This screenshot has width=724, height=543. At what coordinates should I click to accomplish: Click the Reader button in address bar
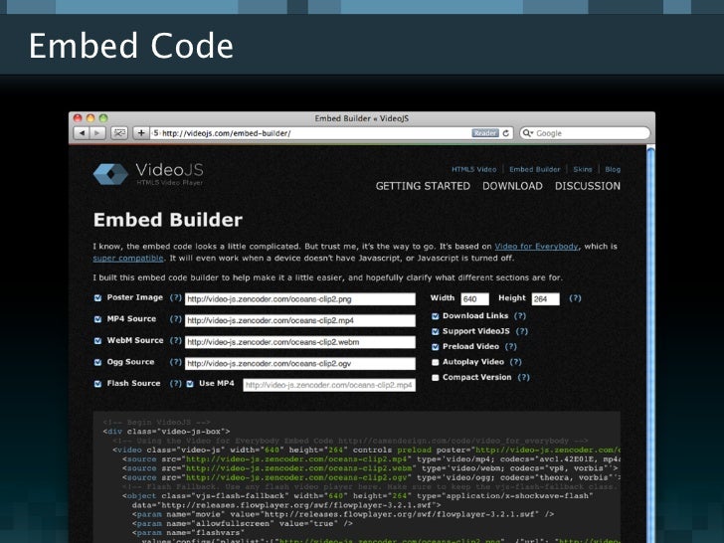485,133
